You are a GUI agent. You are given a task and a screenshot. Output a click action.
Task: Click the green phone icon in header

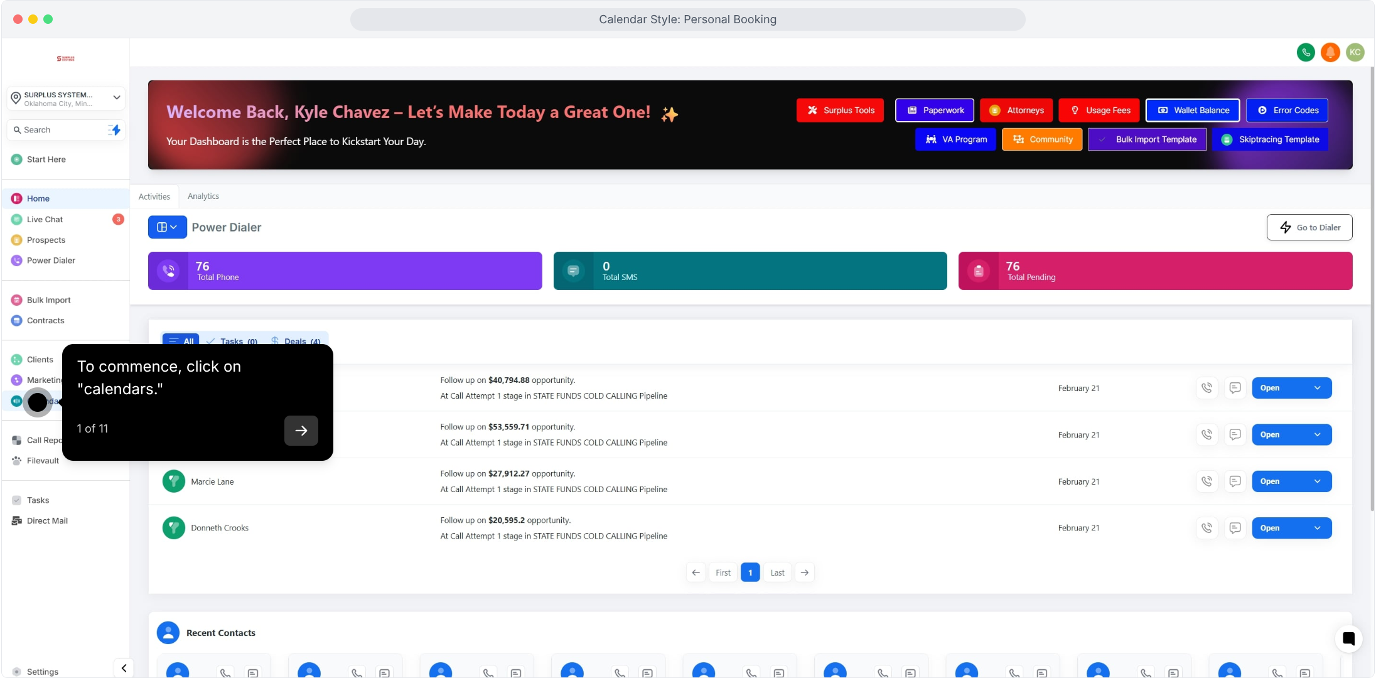click(x=1306, y=52)
